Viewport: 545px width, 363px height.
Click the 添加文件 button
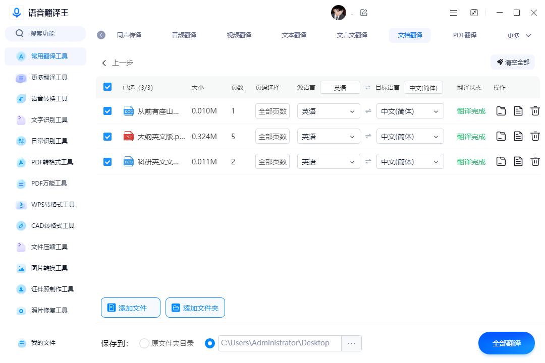[x=131, y=308]
